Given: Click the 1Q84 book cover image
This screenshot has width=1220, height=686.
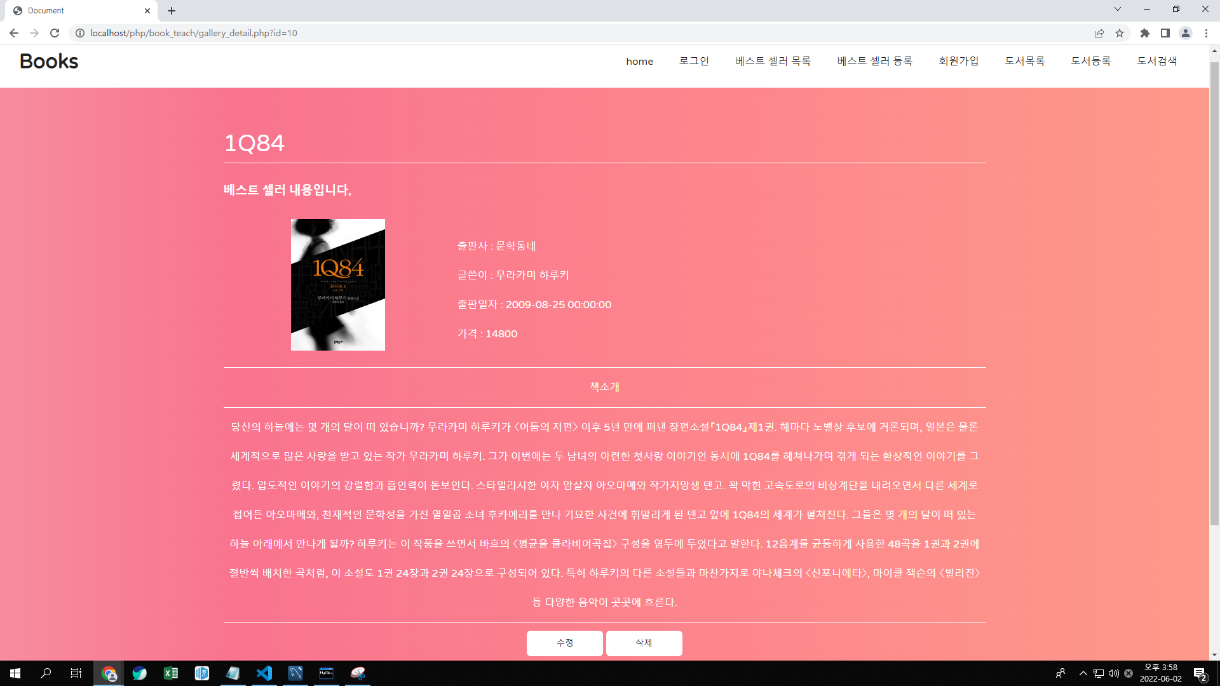Looking at the screenshot, I should click(x=337, y=285).
